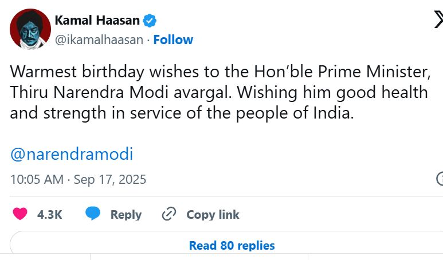This screenshot has height=260, width=443.
Task: Open X via the top-right logo
Action: click(438, 21)
